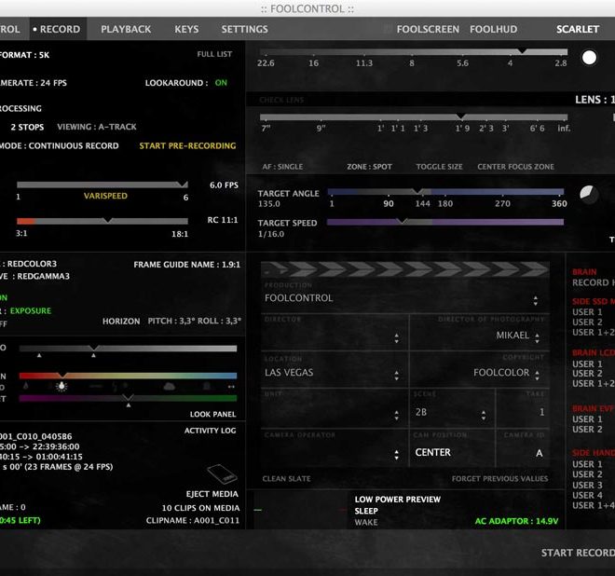Open the Director field stepper arrows
The width and height of the screenshot is (615, 576).
pos(397,338)
